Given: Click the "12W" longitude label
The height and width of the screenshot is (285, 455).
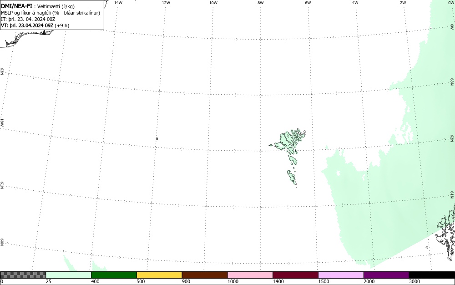Looking at the screenshot, I should pos(166,3).
